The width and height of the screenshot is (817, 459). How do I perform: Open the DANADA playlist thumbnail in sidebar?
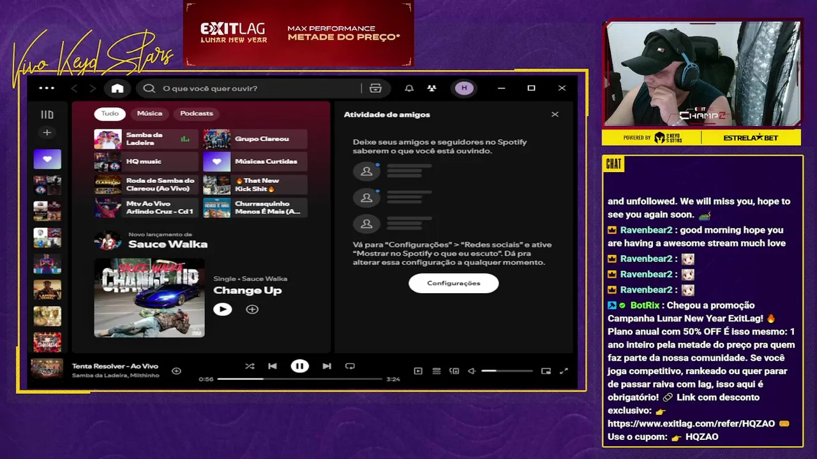[x=47, y=342]
